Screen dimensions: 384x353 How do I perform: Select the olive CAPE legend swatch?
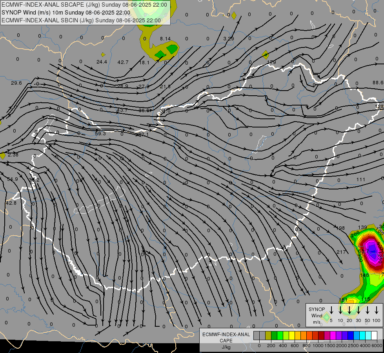pyautogui.click(x=268, y=335)
